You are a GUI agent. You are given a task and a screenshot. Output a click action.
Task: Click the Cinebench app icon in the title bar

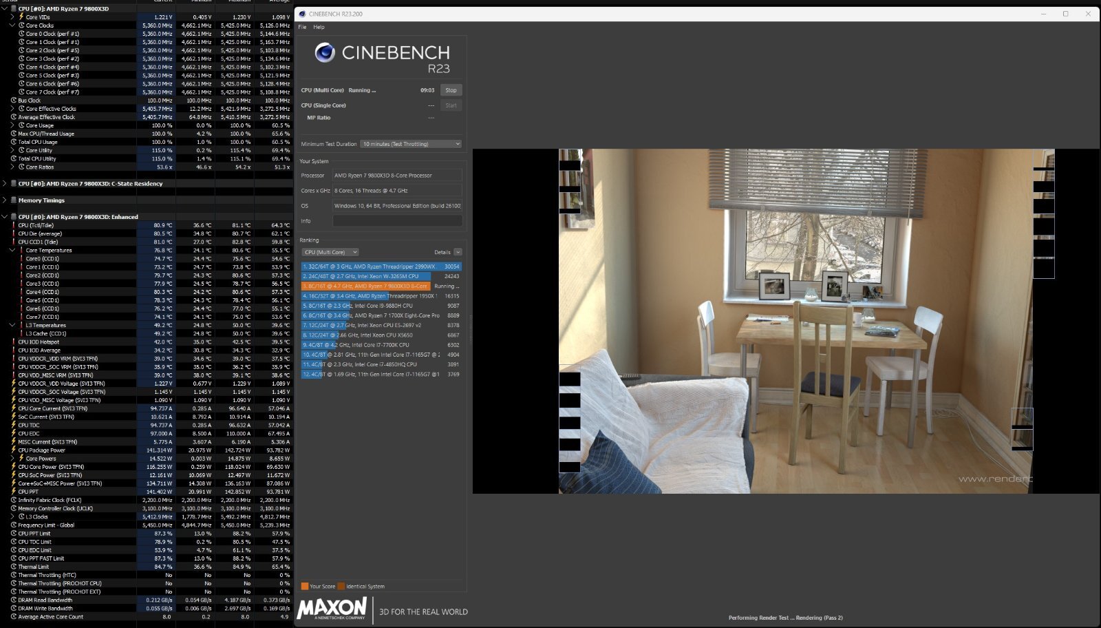tap(302, 14)
